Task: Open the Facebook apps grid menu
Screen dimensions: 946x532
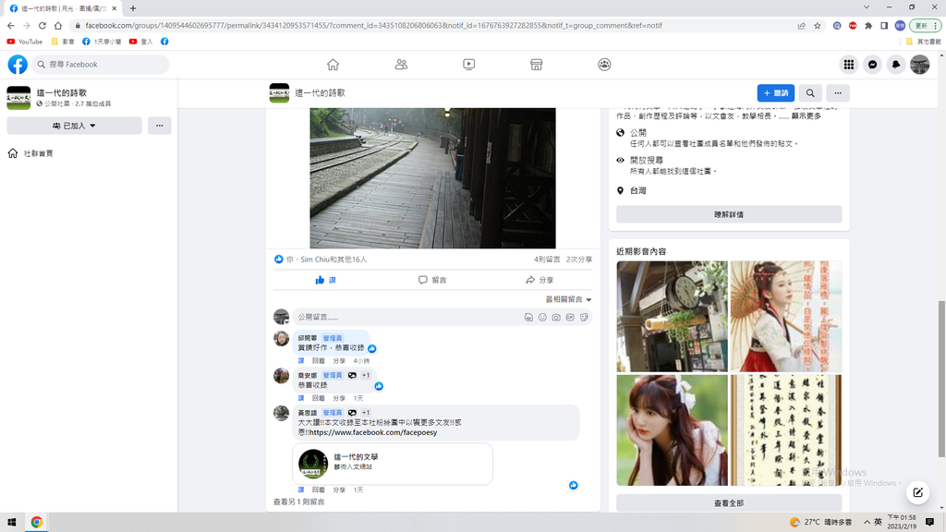Action: click(848, 65)
